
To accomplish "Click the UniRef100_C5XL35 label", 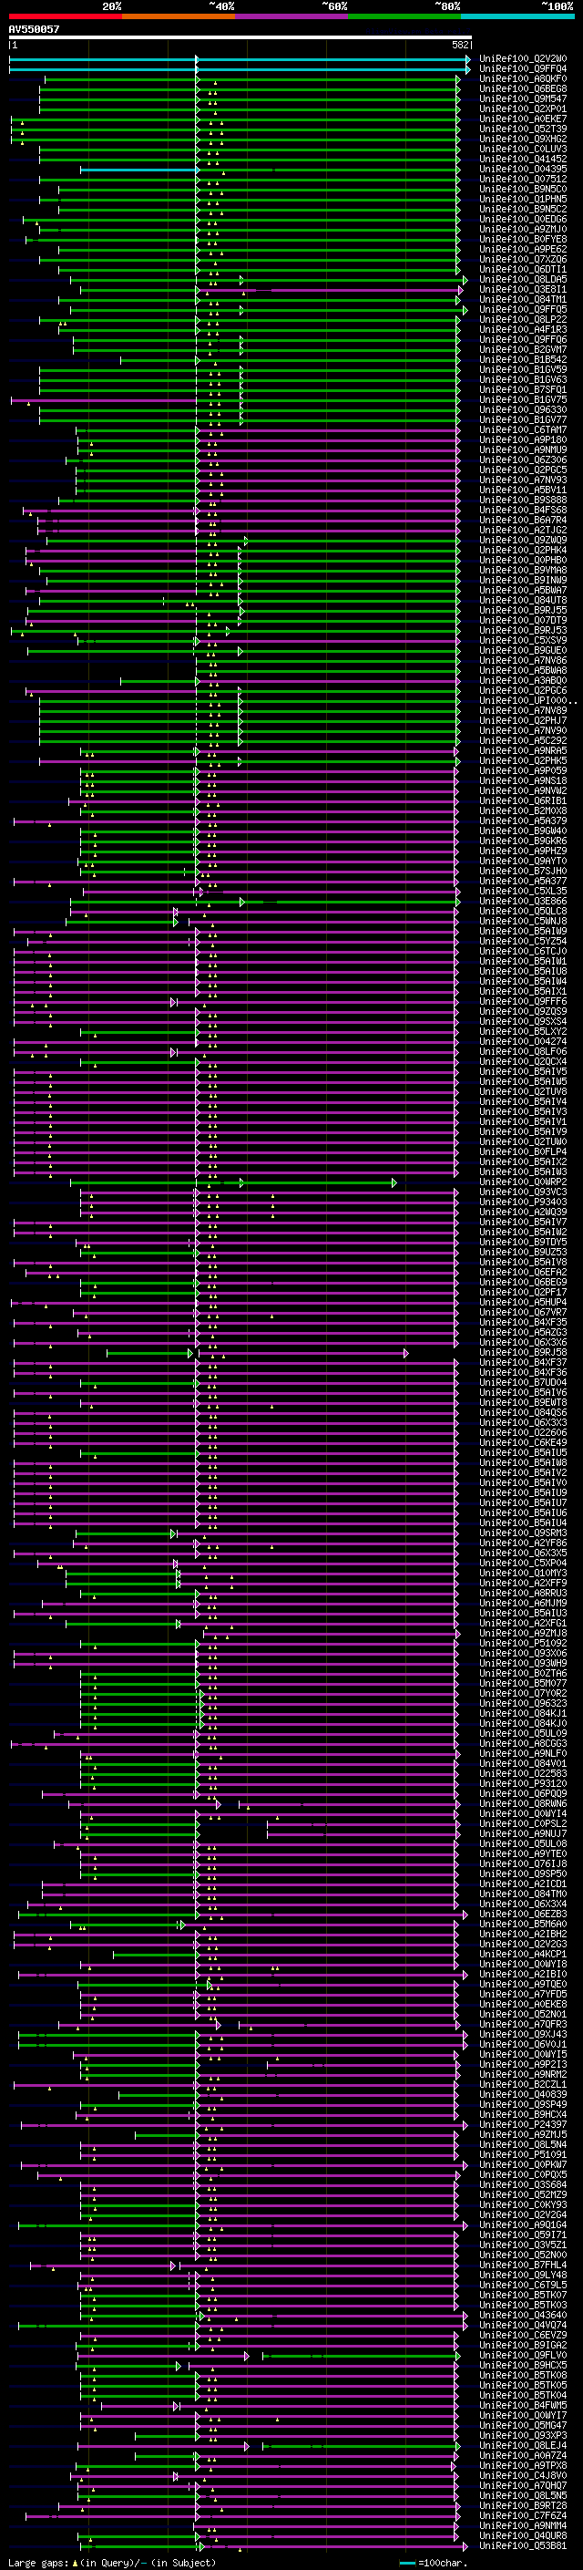I will click(x=523, y=891).
